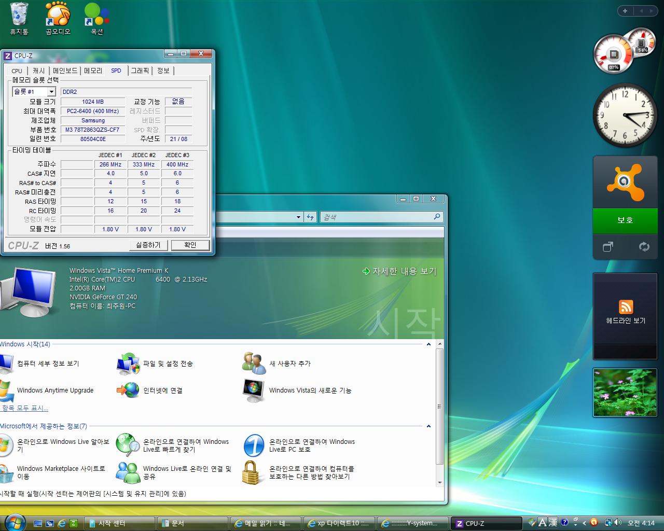Click the 실증하기 button in CPU-Z
664x531 pixels.
(x=148, y=245)
